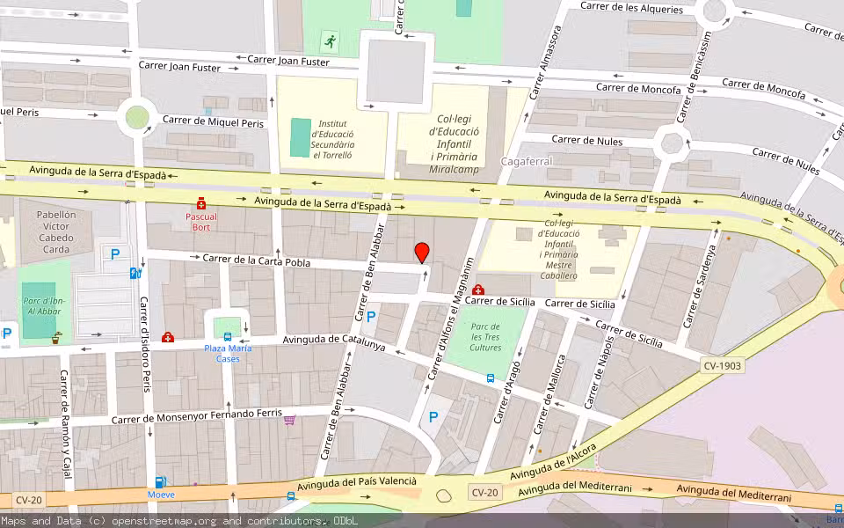Click the waste basket icon near Parc d'Ibn-Al Abbar

pyautogui.click(x=55, y=337)
